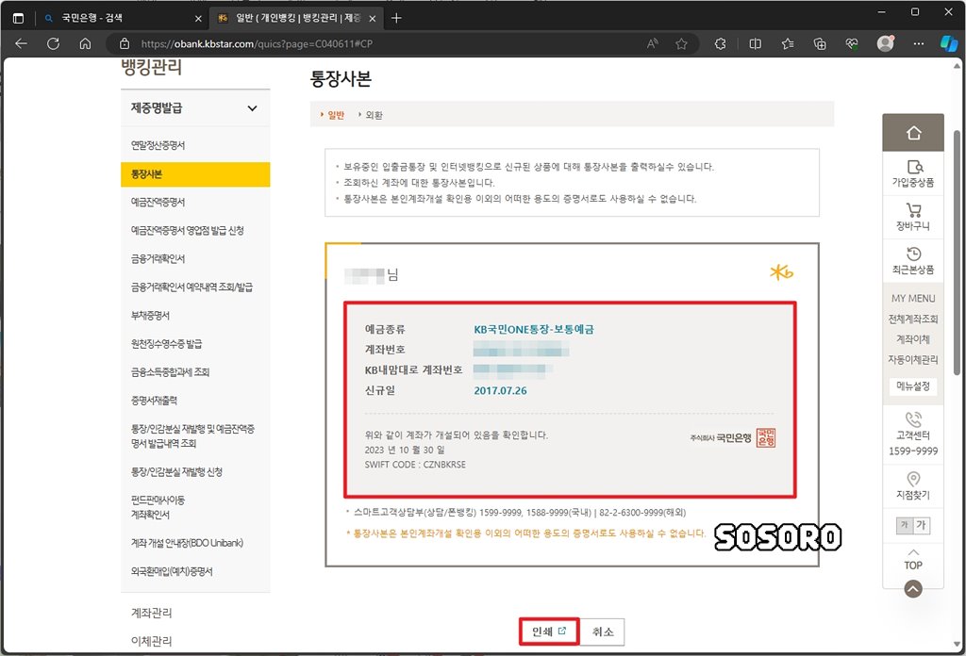Click the 인쇄 print button
The width and height of the screenshot is (966, 656).
(549, 631)
